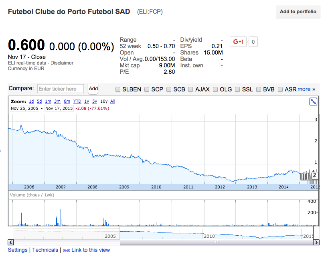
Task: Tick the SCP compare checkbox
Action: point(147,89)
